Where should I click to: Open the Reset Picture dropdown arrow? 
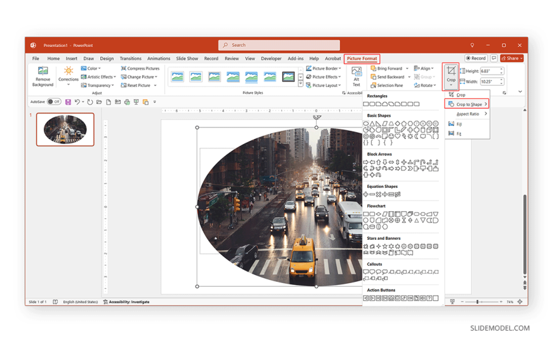[155, 85]
